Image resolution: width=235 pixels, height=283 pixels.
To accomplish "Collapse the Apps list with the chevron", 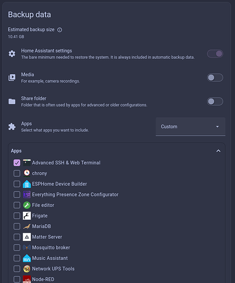I will pyautogui.click(x=219, y=151).
